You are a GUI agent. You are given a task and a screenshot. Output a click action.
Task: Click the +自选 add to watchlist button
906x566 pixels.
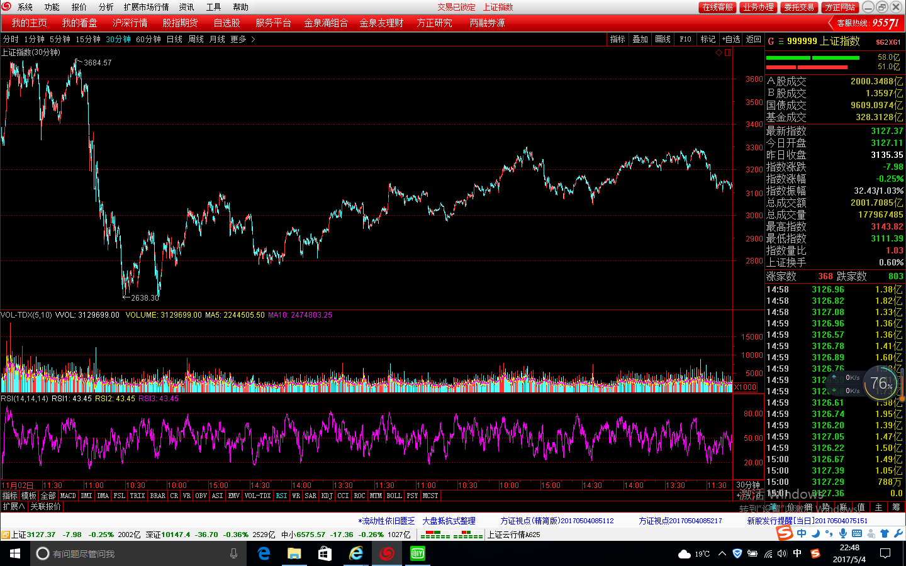tap(731, 39)
